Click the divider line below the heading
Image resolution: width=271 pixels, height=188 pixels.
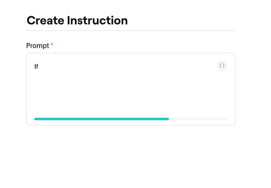(x=131, y=31)
